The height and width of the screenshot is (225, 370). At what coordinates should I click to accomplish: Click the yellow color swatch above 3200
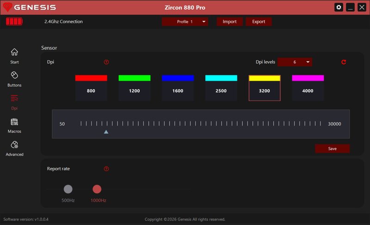click(x=265, y=78)
